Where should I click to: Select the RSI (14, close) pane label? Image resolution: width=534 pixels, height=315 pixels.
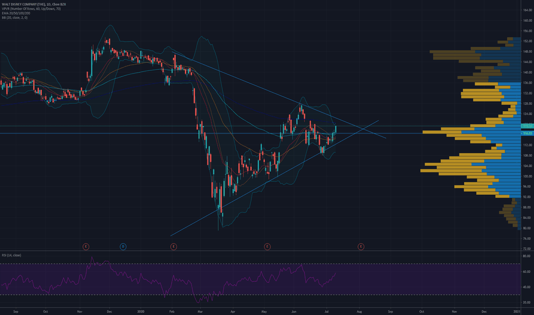pyautogui.click(x=11, y=255)
